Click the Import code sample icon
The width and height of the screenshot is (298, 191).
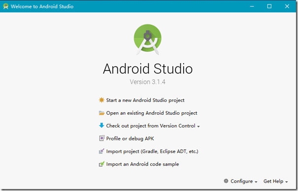(x=101, y=164)
